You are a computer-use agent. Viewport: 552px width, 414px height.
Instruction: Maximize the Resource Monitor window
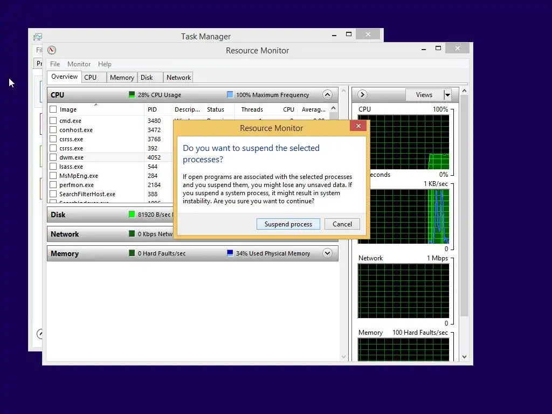pyautogui.click(x=438, y=48)
